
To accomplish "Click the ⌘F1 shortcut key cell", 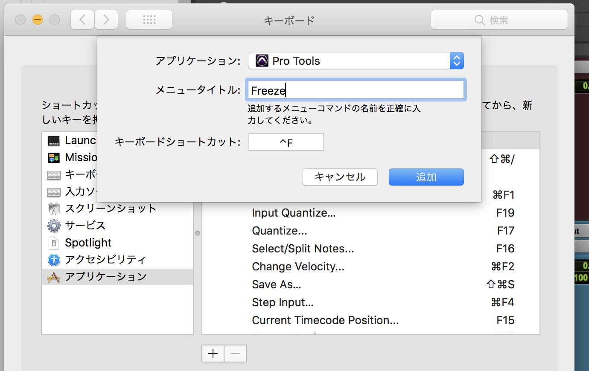I will 504,195.
